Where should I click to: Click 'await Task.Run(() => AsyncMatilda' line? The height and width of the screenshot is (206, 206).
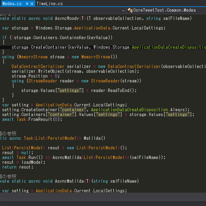click(84, 157)
